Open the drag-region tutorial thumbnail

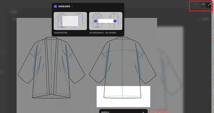pos(70,21)
